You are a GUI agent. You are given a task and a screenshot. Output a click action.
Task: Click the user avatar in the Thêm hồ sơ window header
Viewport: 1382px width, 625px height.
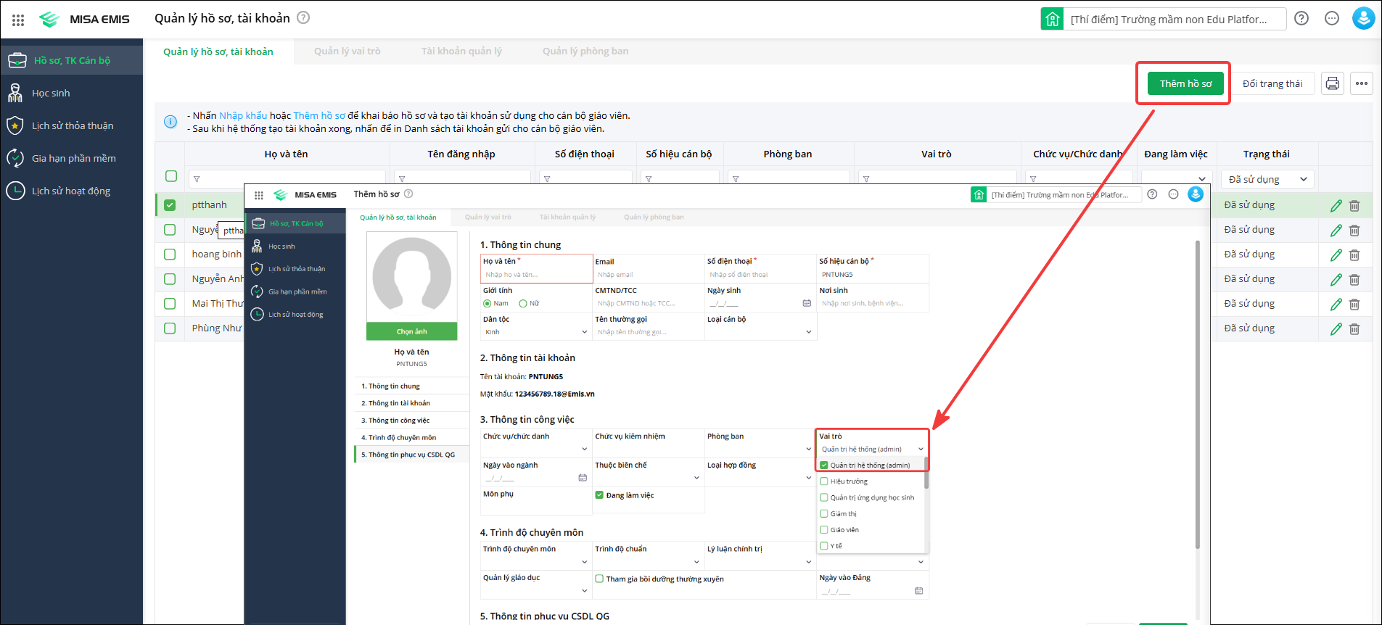coord(1196,194)
